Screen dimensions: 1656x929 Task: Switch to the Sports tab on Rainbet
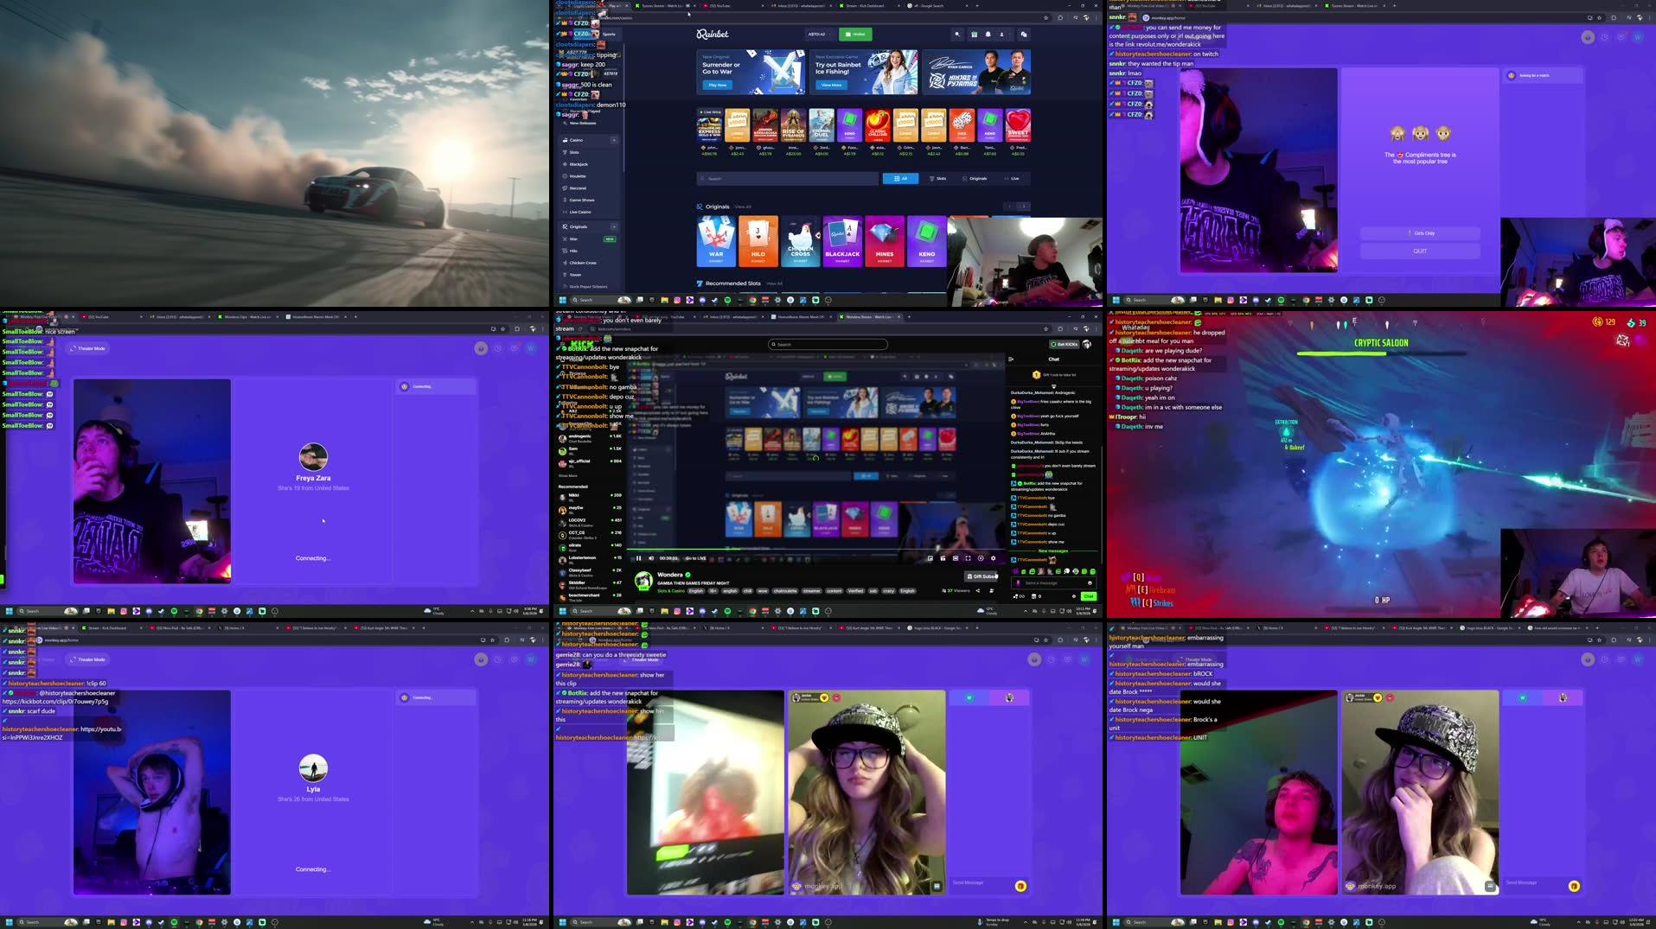click(609, 35)
